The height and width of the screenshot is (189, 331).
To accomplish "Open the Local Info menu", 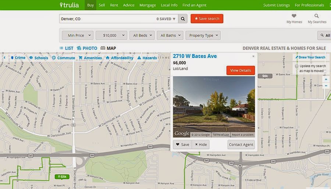I will (169, 5).
